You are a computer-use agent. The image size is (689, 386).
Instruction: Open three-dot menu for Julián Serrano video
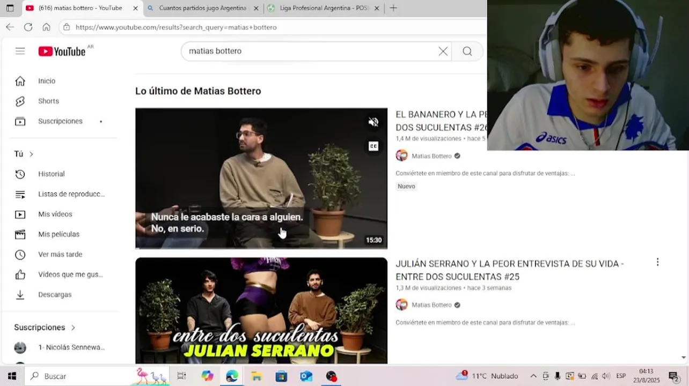(657, 262)
